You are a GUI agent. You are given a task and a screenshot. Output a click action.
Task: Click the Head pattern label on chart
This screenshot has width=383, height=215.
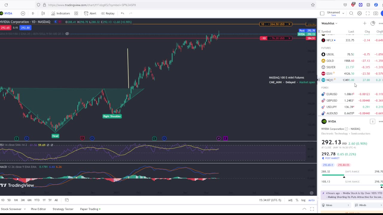(55, 136)
